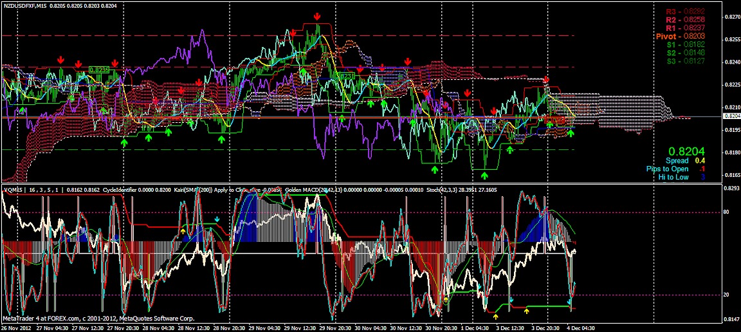The width and height of the screenshot is (741, 332).
Task: Click current price marker on the right axis
Action: pos(731,116)
